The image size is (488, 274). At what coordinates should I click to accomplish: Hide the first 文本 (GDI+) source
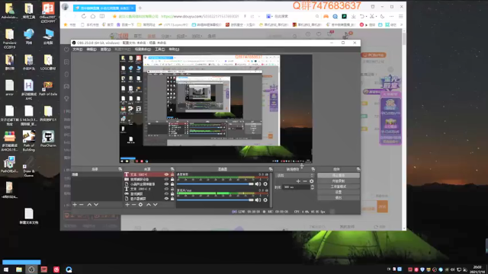166,174
